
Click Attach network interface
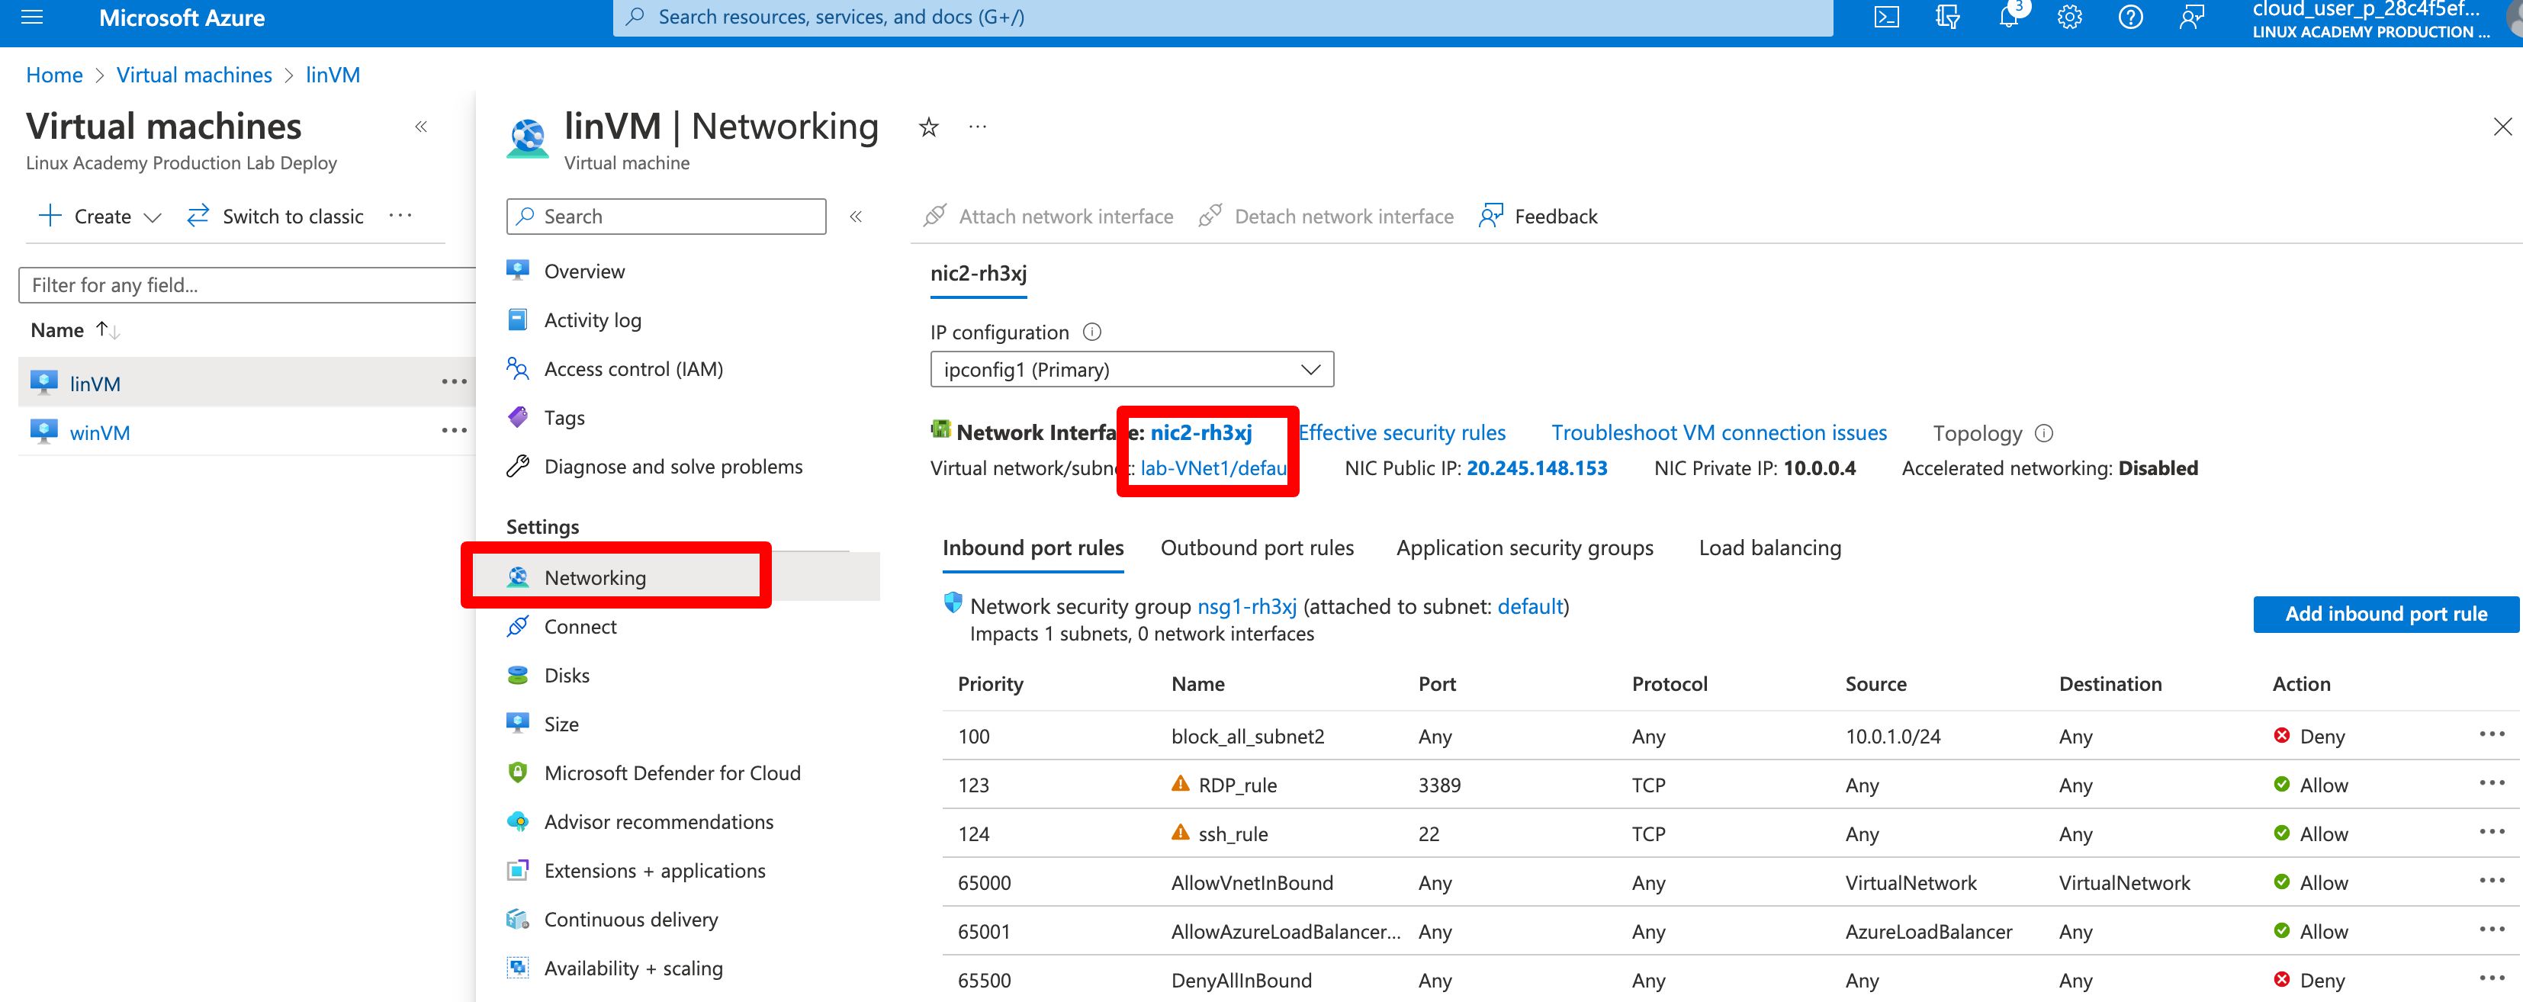1048,216
